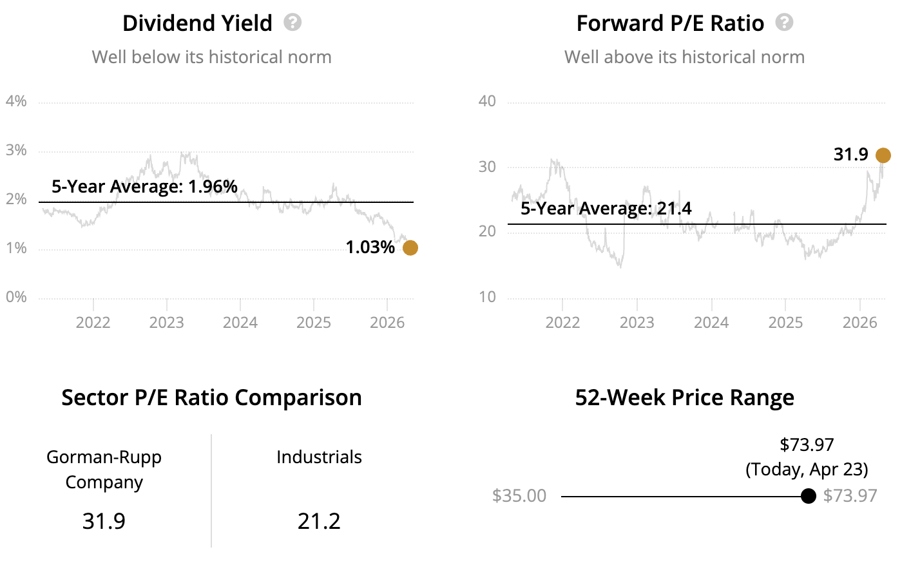Click the $35.00 52-week low value
The image size is (911, 563).
(519, 496)
